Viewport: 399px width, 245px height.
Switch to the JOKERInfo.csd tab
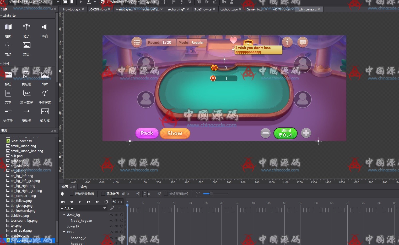click(98, 9)
